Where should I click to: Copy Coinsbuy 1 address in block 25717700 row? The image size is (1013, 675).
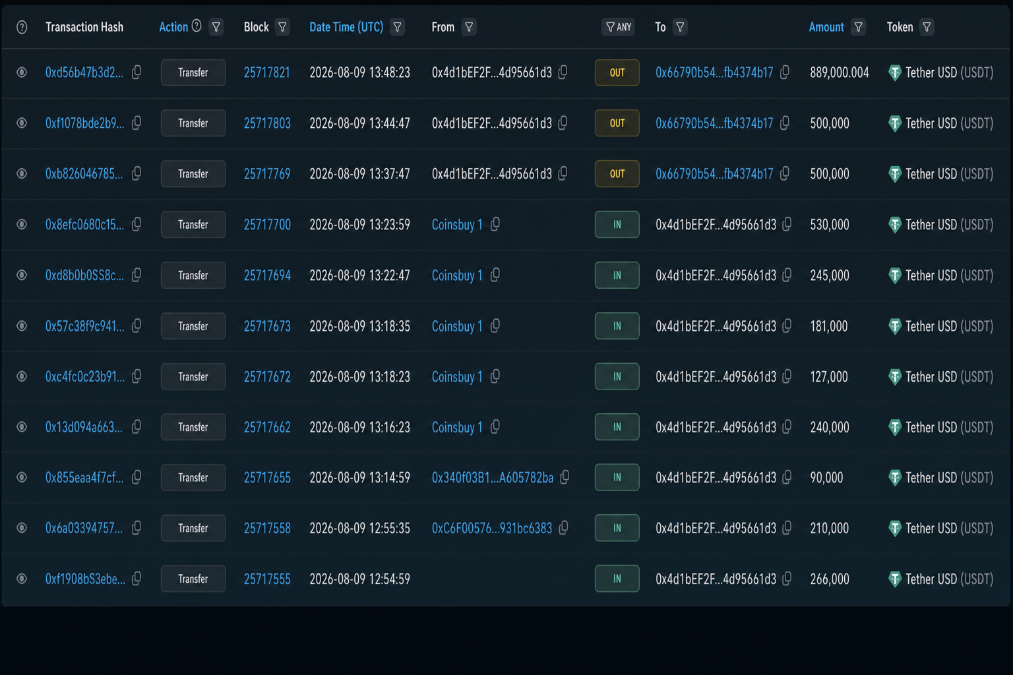[495, 224]
